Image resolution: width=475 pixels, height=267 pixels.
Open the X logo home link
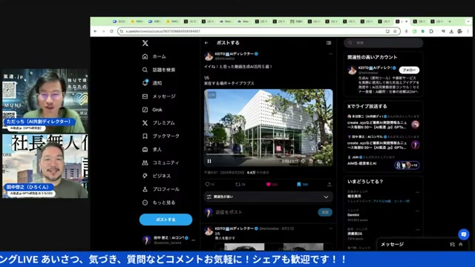[145, 43]
